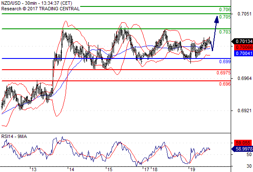The width and height of the screenshot is (253, 172).
Task: Select the red 0.70066 moving average tag
Action: 244,47
